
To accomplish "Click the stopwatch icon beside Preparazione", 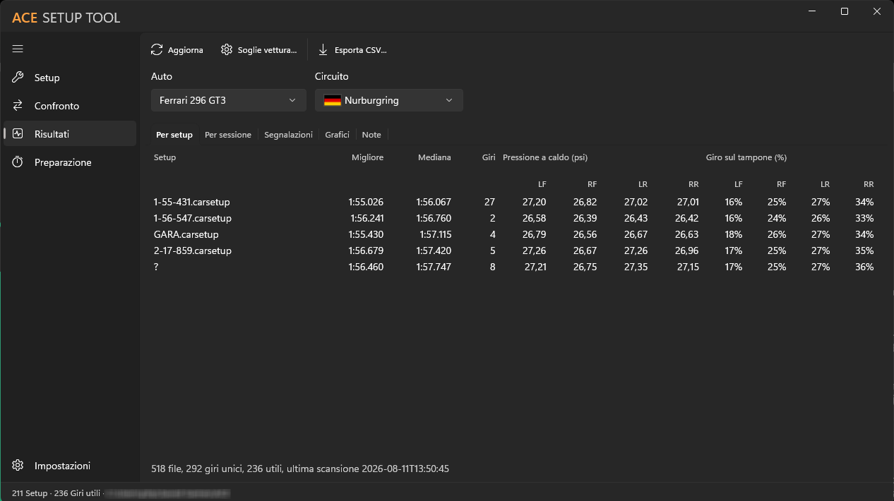I will pyautogui.click(x=18, y=162).
